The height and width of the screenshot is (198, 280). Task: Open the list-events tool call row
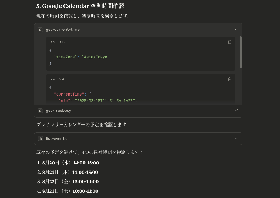pyautogui.click(x=138, y=138)
